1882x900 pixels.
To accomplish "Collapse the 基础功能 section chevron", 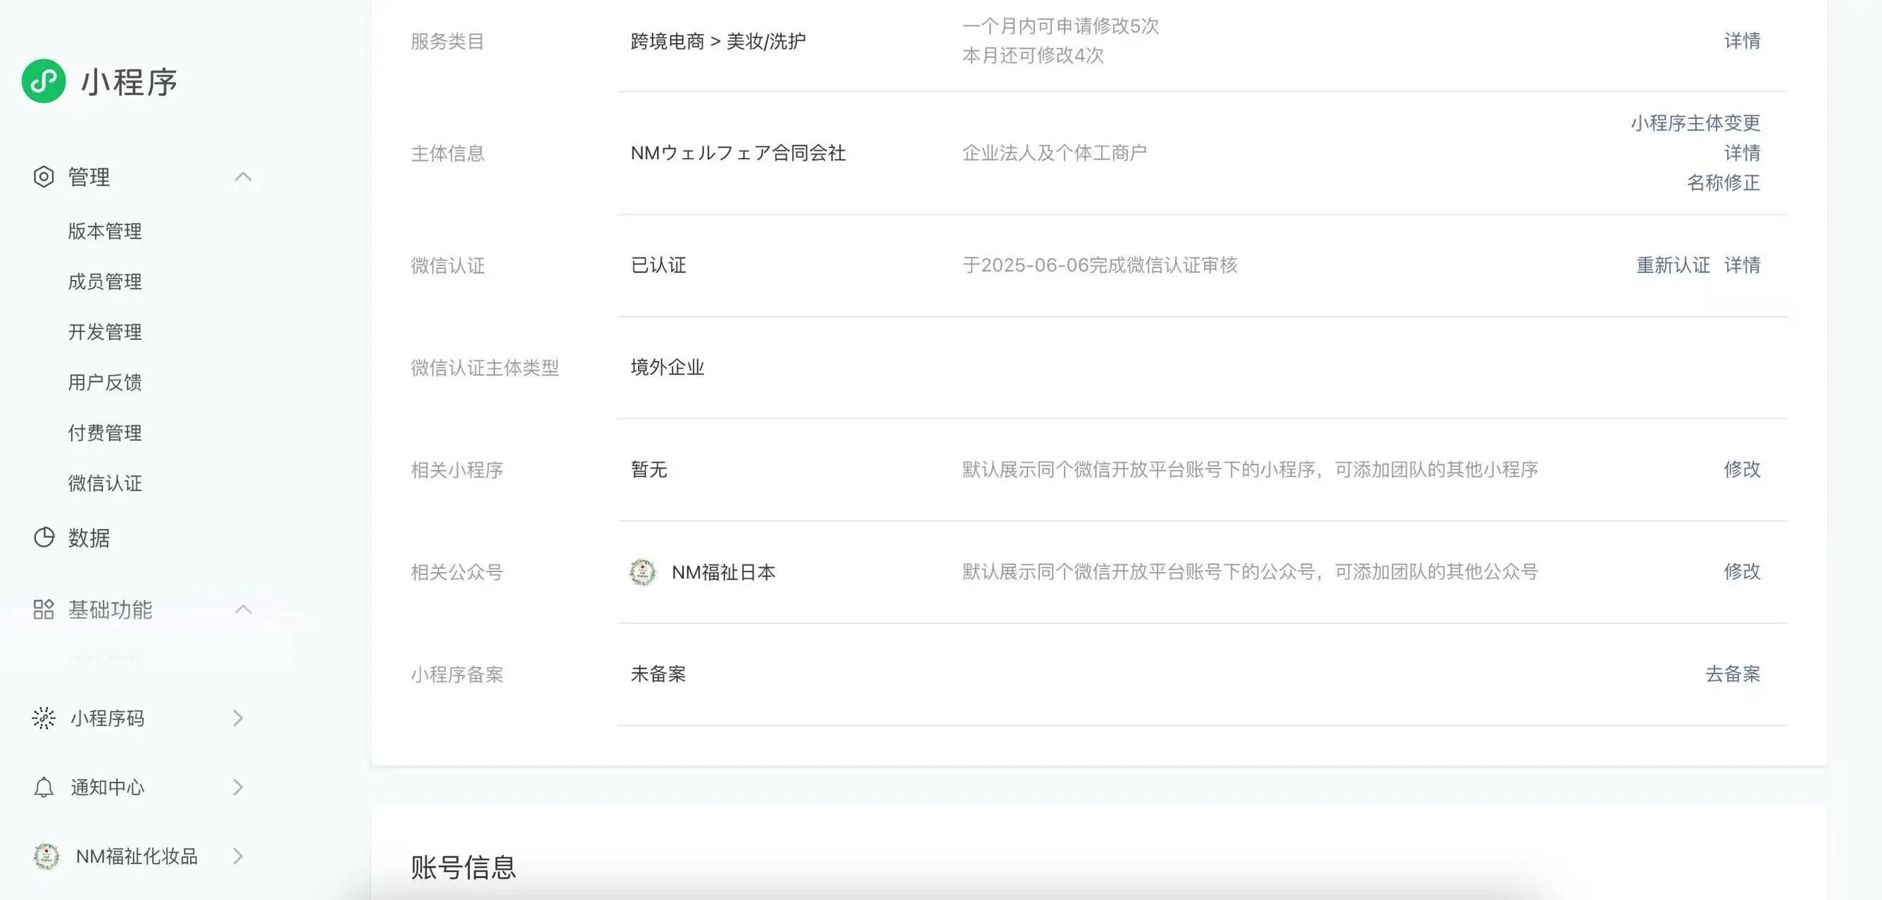I will pos(244,609).
